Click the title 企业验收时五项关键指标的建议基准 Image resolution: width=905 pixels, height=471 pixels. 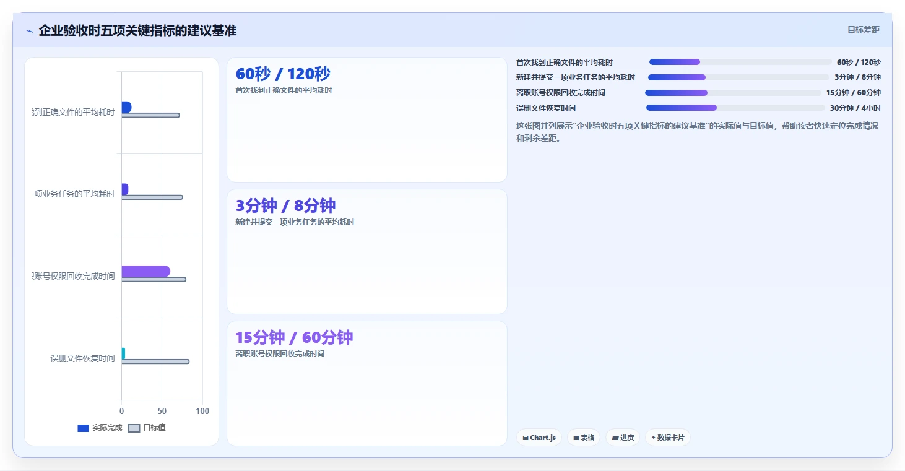[137, 30]
